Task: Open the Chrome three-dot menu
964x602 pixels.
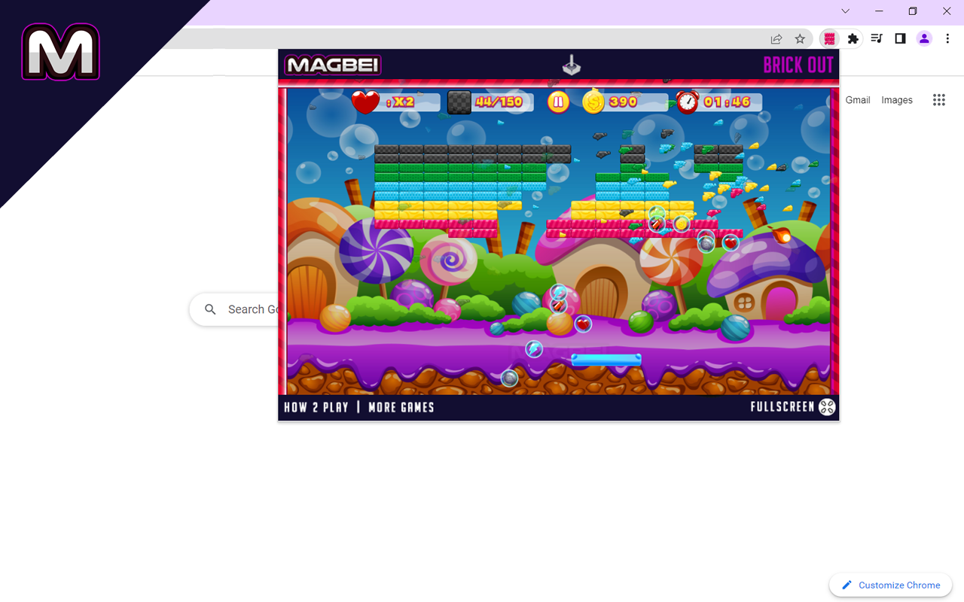Action: point(947,39)
